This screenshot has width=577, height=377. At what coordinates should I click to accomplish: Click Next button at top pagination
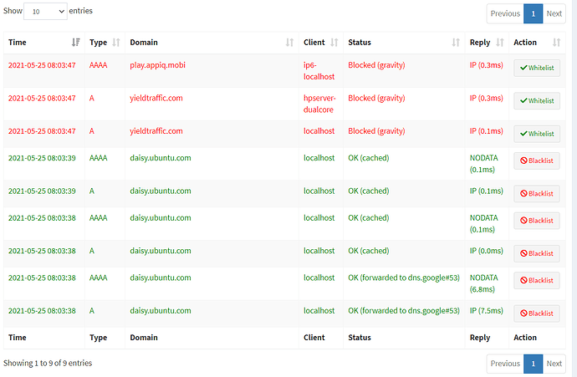coord(554,13)
